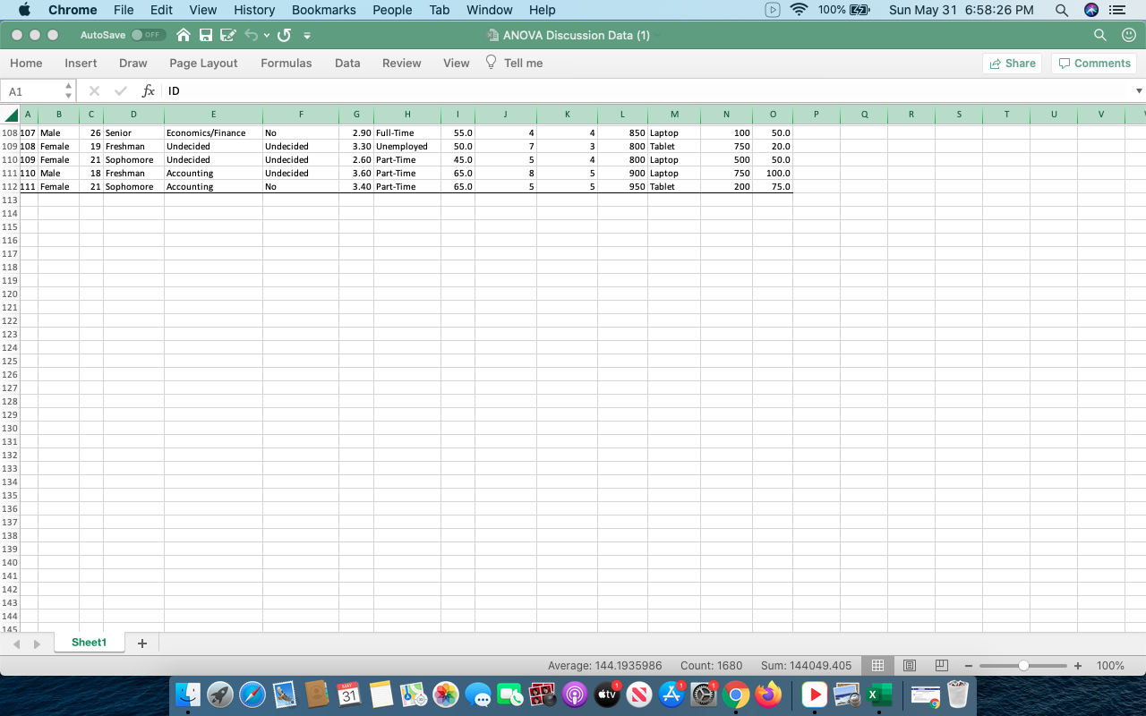
Task: Click the Sum: 144049.405 status text
Action: [x=807, y=666]
